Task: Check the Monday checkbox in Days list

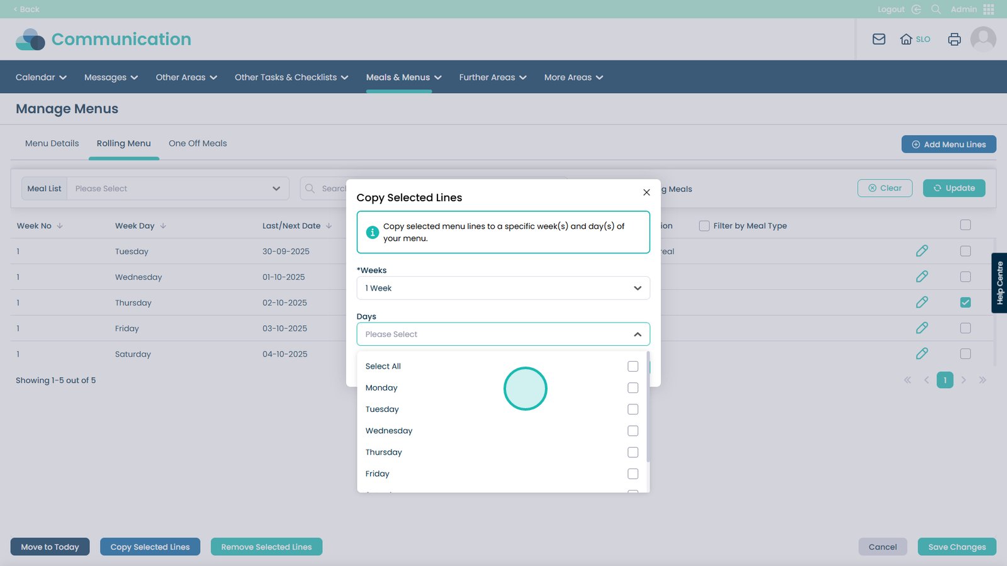Action: (633, 388)
